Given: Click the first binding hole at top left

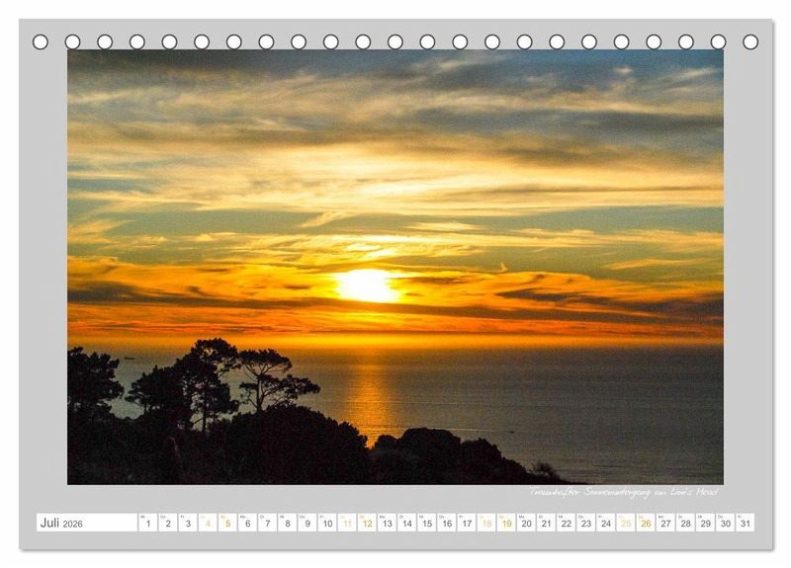Looking at the screenshot, I should coord(41,41).
